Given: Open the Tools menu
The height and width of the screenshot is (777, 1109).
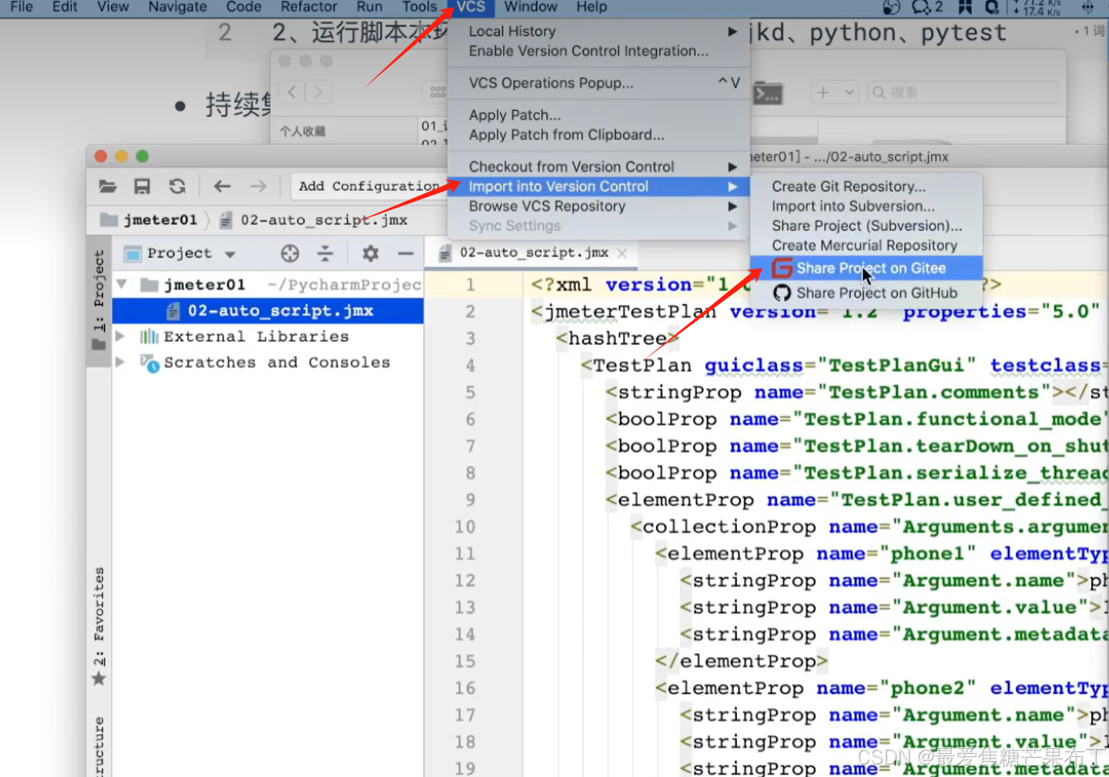Looking at the screenshot, I should coord(420,7).
